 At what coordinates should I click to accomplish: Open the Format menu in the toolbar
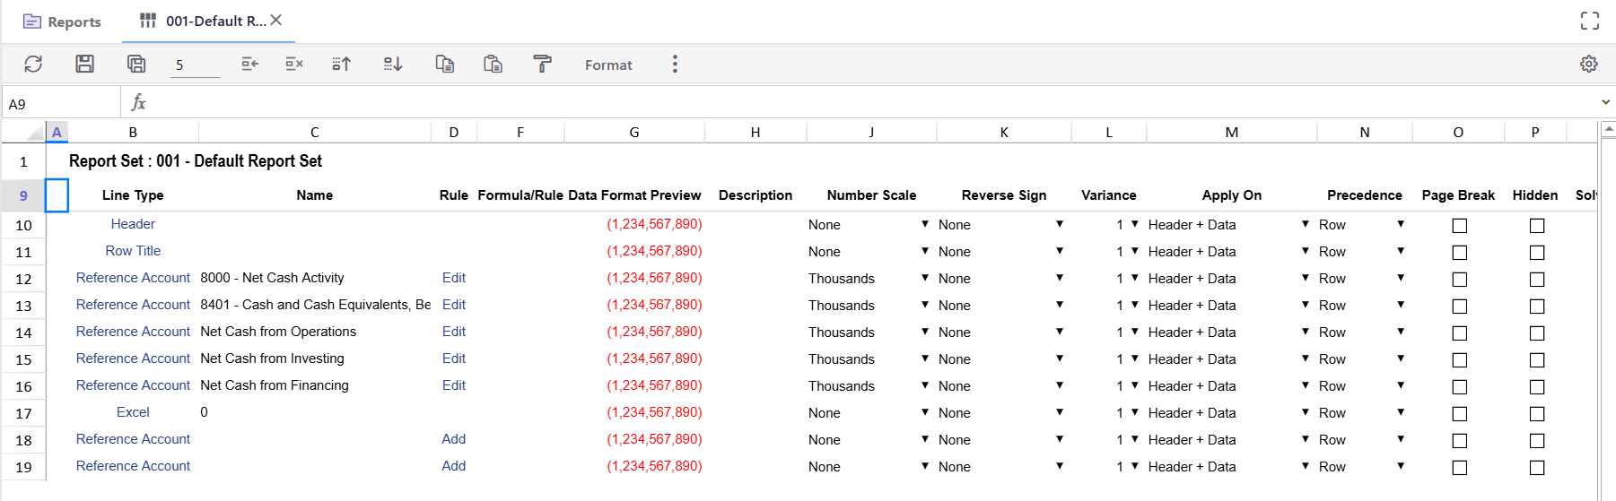608,65
